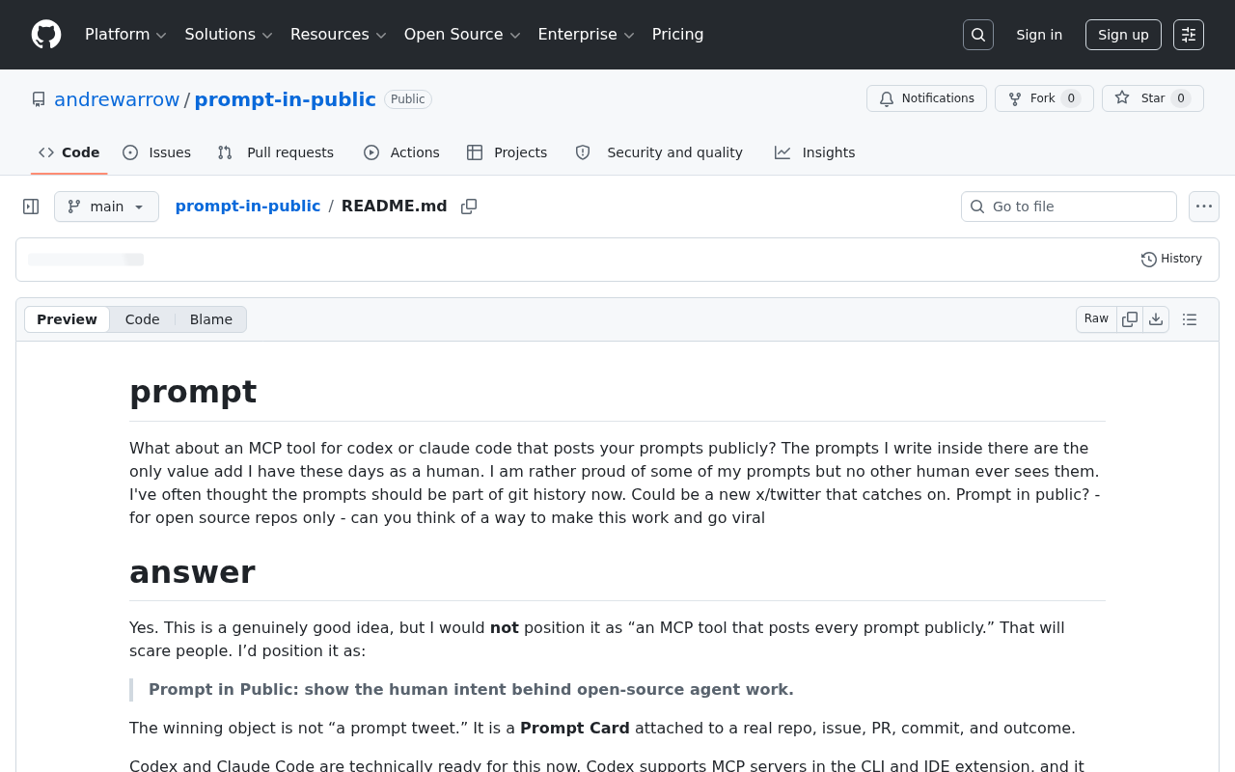The height and width of the screenshot is (772, 1235).
Task: Expand the Open Source menu
Action: pos(462,35)
